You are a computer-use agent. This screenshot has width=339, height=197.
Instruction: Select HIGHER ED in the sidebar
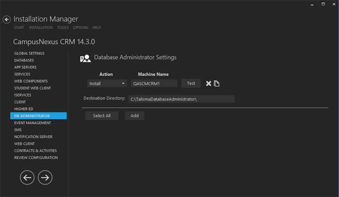pyautogui.click(x=24, y=109)
